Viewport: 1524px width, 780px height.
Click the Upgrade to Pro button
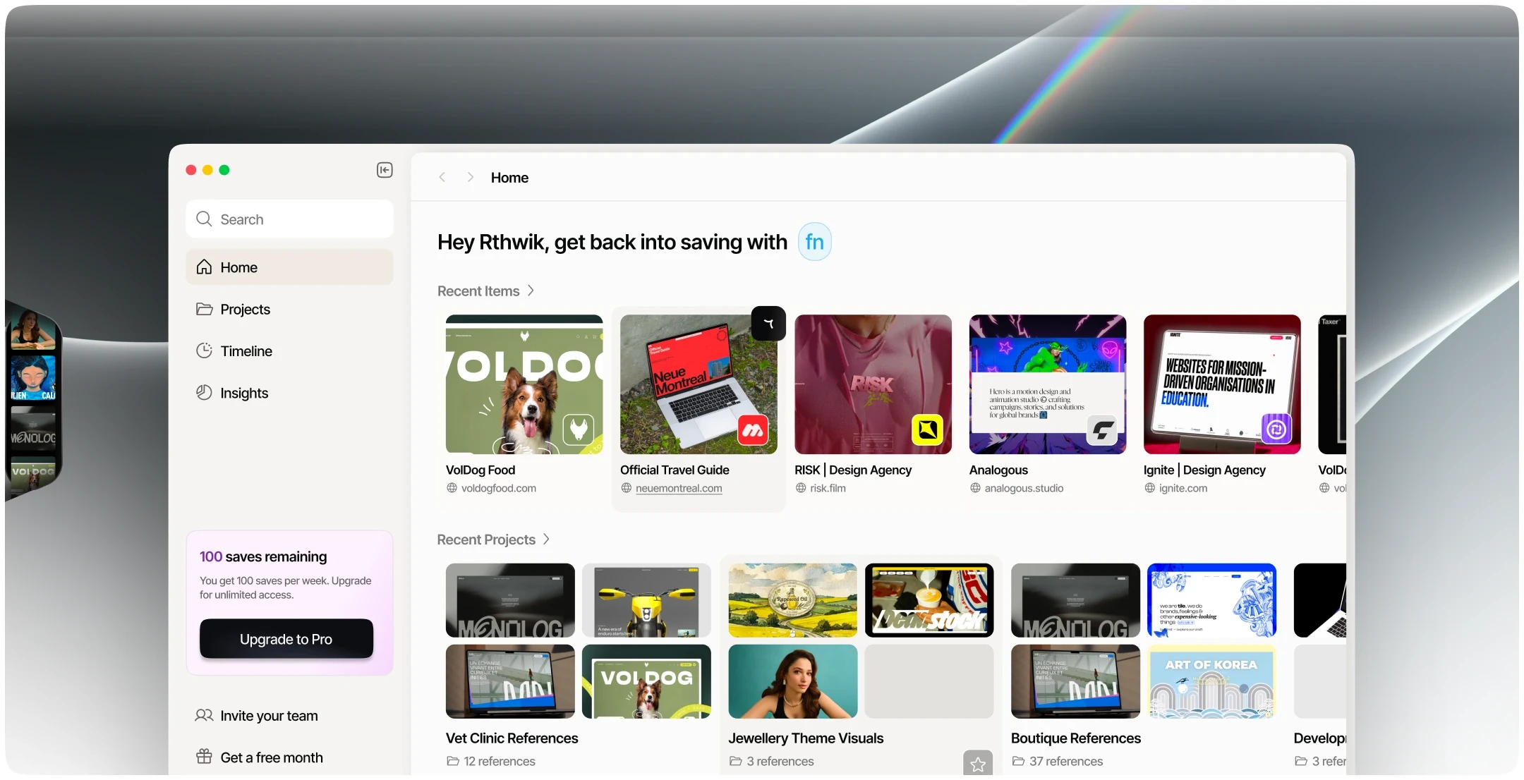[x=286, y=639]
